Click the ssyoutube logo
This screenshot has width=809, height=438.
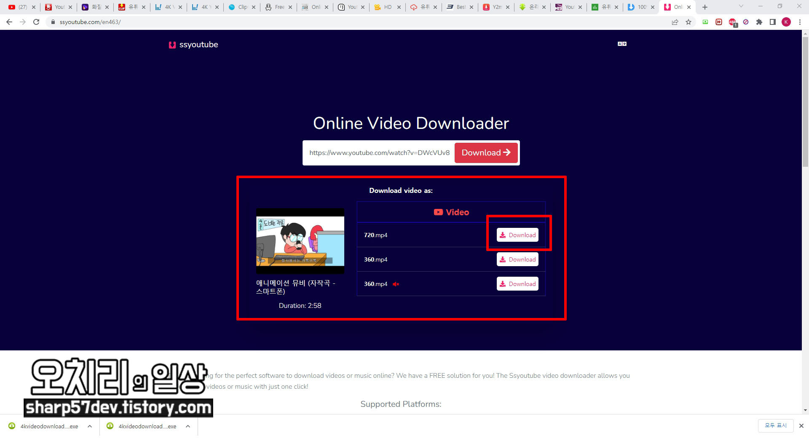193,45
